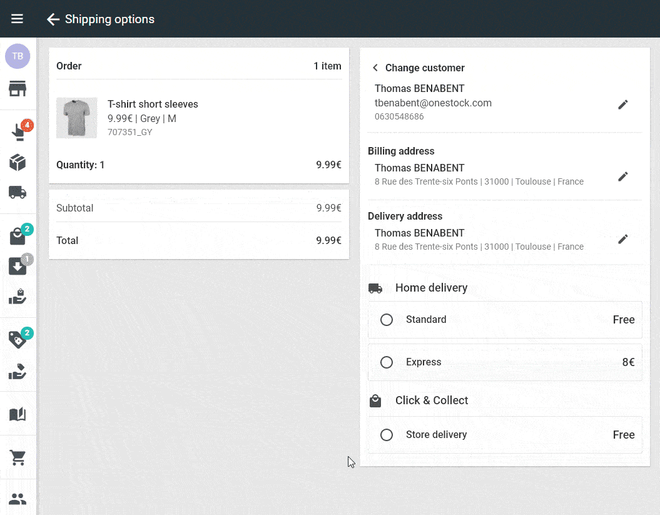This screenshot has width=660, height=515.
Task: Open the shopping cart sidebar icon
Action: click(x=18, y=457)
